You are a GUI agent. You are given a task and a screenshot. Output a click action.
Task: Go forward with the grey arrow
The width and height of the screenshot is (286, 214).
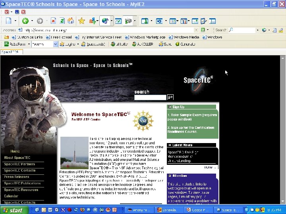tap(40, 21)
